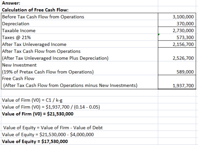Select bold 'Value of Equity = $17,530,000'

35,141
